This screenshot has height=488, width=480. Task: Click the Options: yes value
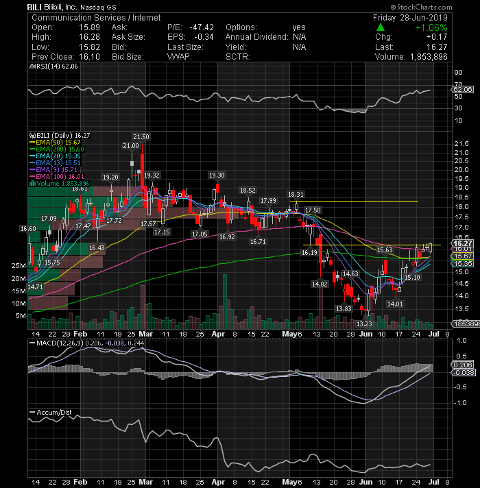pyautogui.click(x=299, y=27)
